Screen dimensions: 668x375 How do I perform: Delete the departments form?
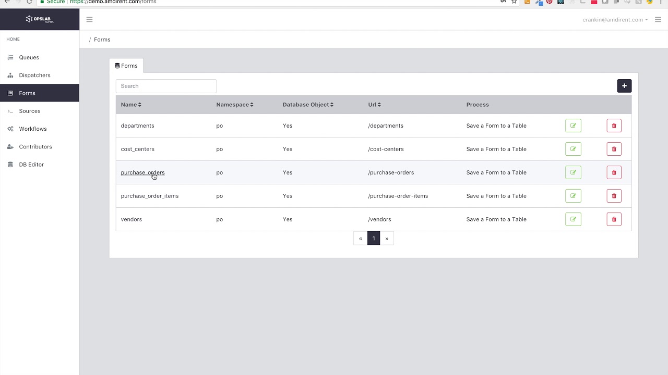(x=614, y=126)
